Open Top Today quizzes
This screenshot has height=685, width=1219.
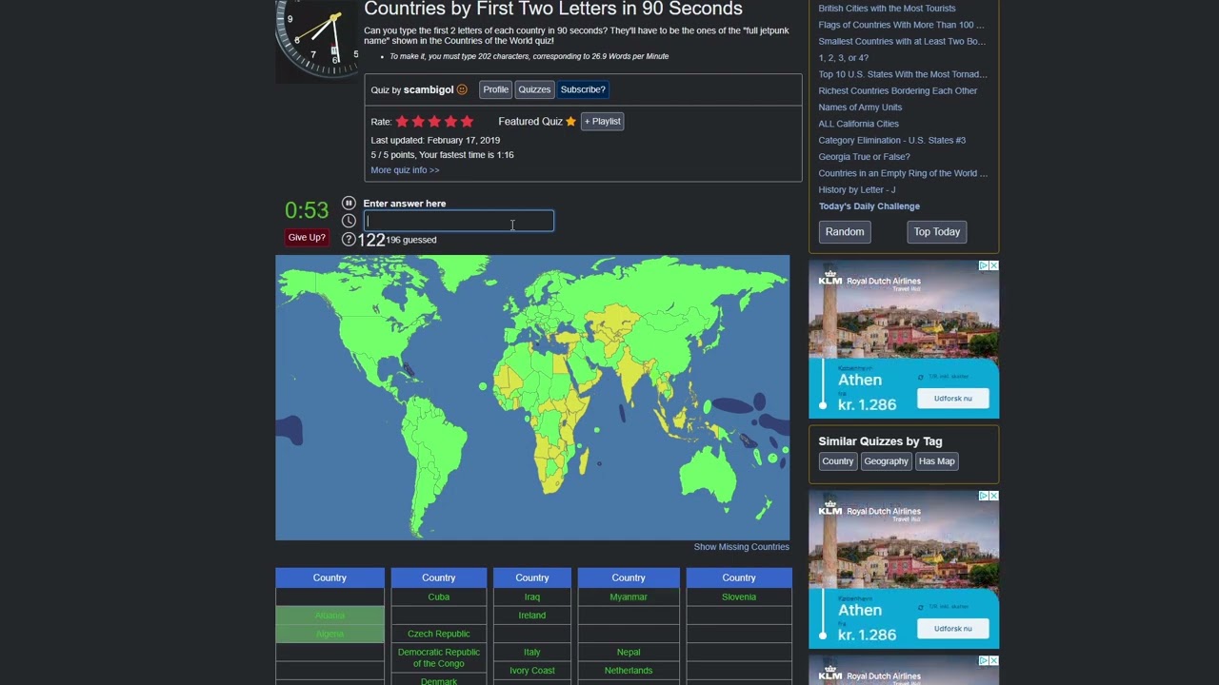pyautogui.click(x=937, y=231)
